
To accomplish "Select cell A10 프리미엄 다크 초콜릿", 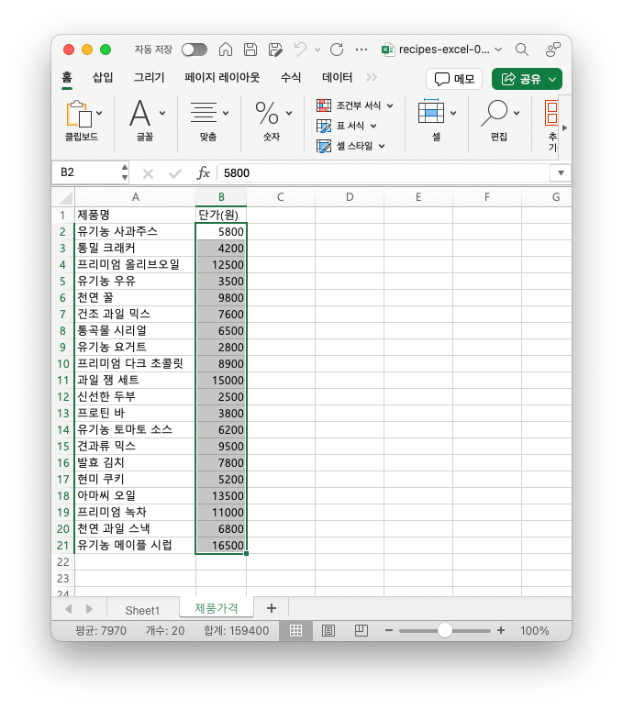I will click(x=135, y=363).
